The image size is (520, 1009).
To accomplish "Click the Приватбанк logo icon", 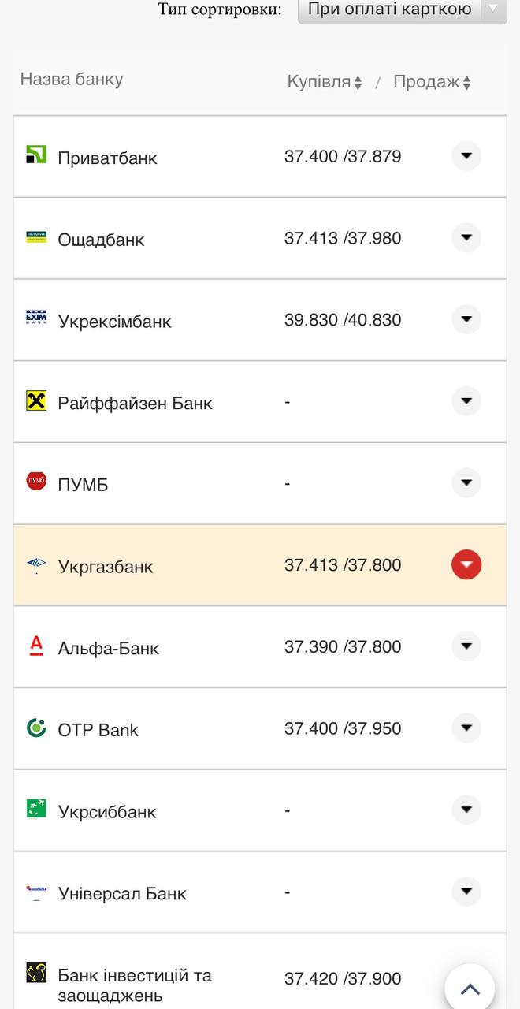I will [35, 155].
